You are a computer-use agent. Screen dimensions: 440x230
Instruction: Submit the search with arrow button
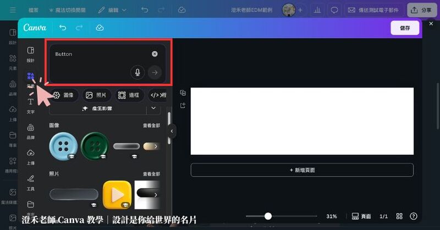point(155,73)
